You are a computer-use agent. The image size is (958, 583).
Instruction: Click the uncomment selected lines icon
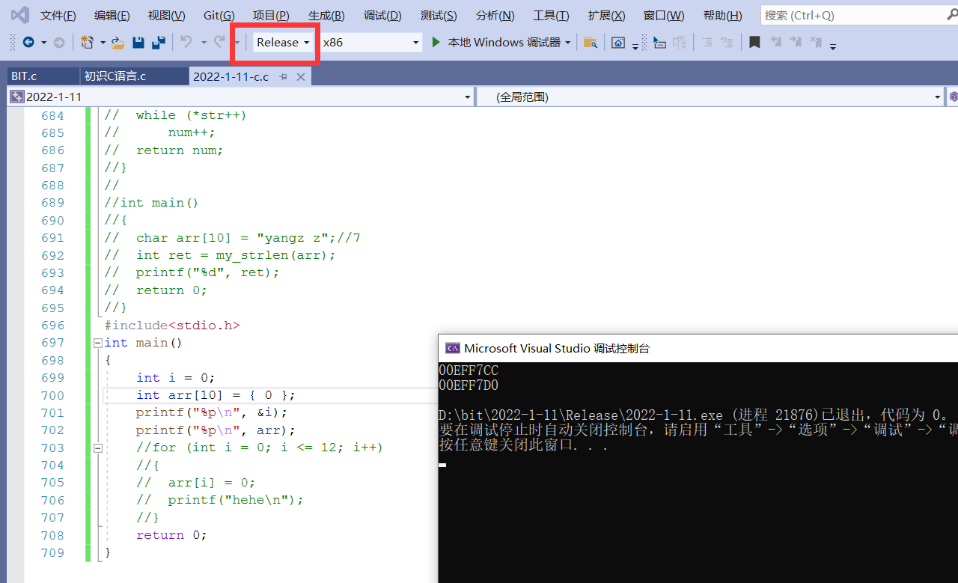(727, 43)
